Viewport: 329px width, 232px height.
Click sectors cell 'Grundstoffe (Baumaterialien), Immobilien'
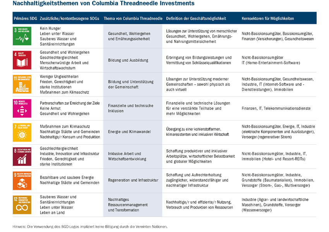278,180
